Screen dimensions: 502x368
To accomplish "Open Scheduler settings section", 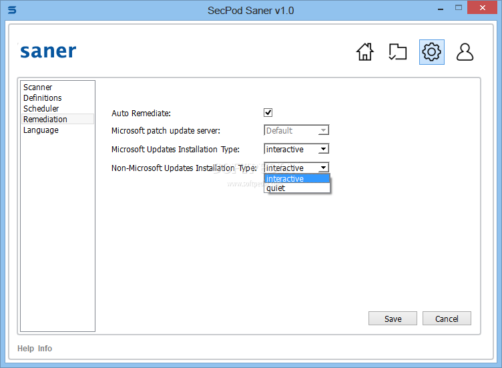I will point(57,108).
